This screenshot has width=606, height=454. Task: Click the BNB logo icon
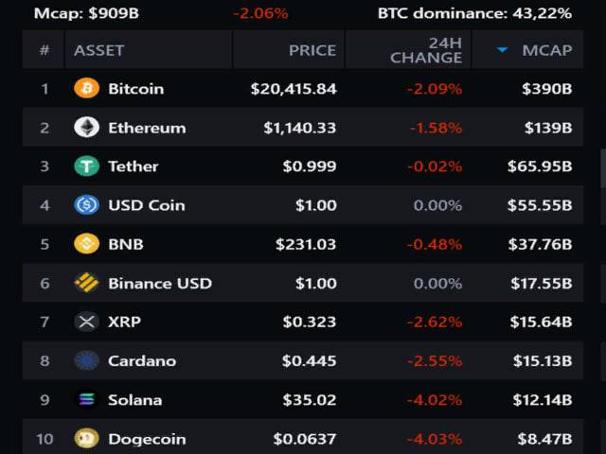(86, 244)
